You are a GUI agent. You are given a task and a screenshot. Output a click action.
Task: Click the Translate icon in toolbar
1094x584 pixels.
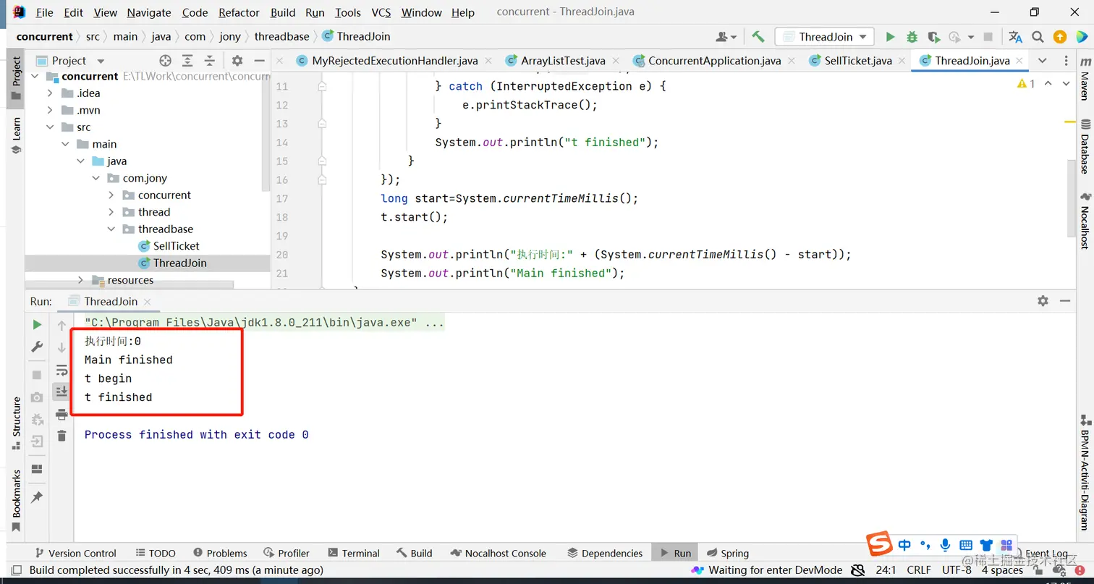[1016, 37]
